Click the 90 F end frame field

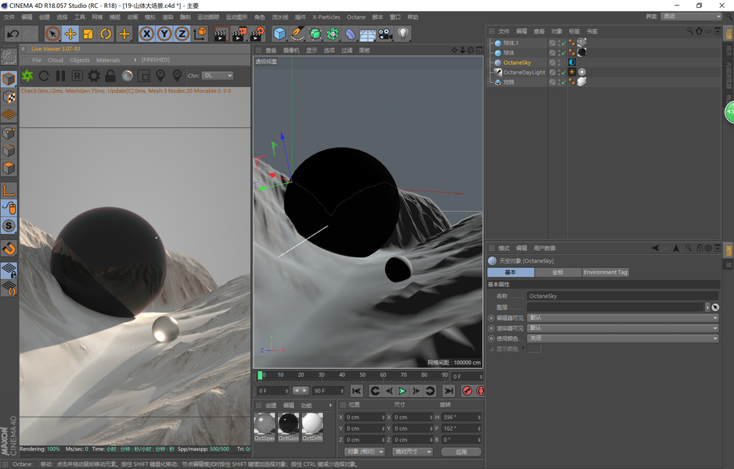[328, 391]
